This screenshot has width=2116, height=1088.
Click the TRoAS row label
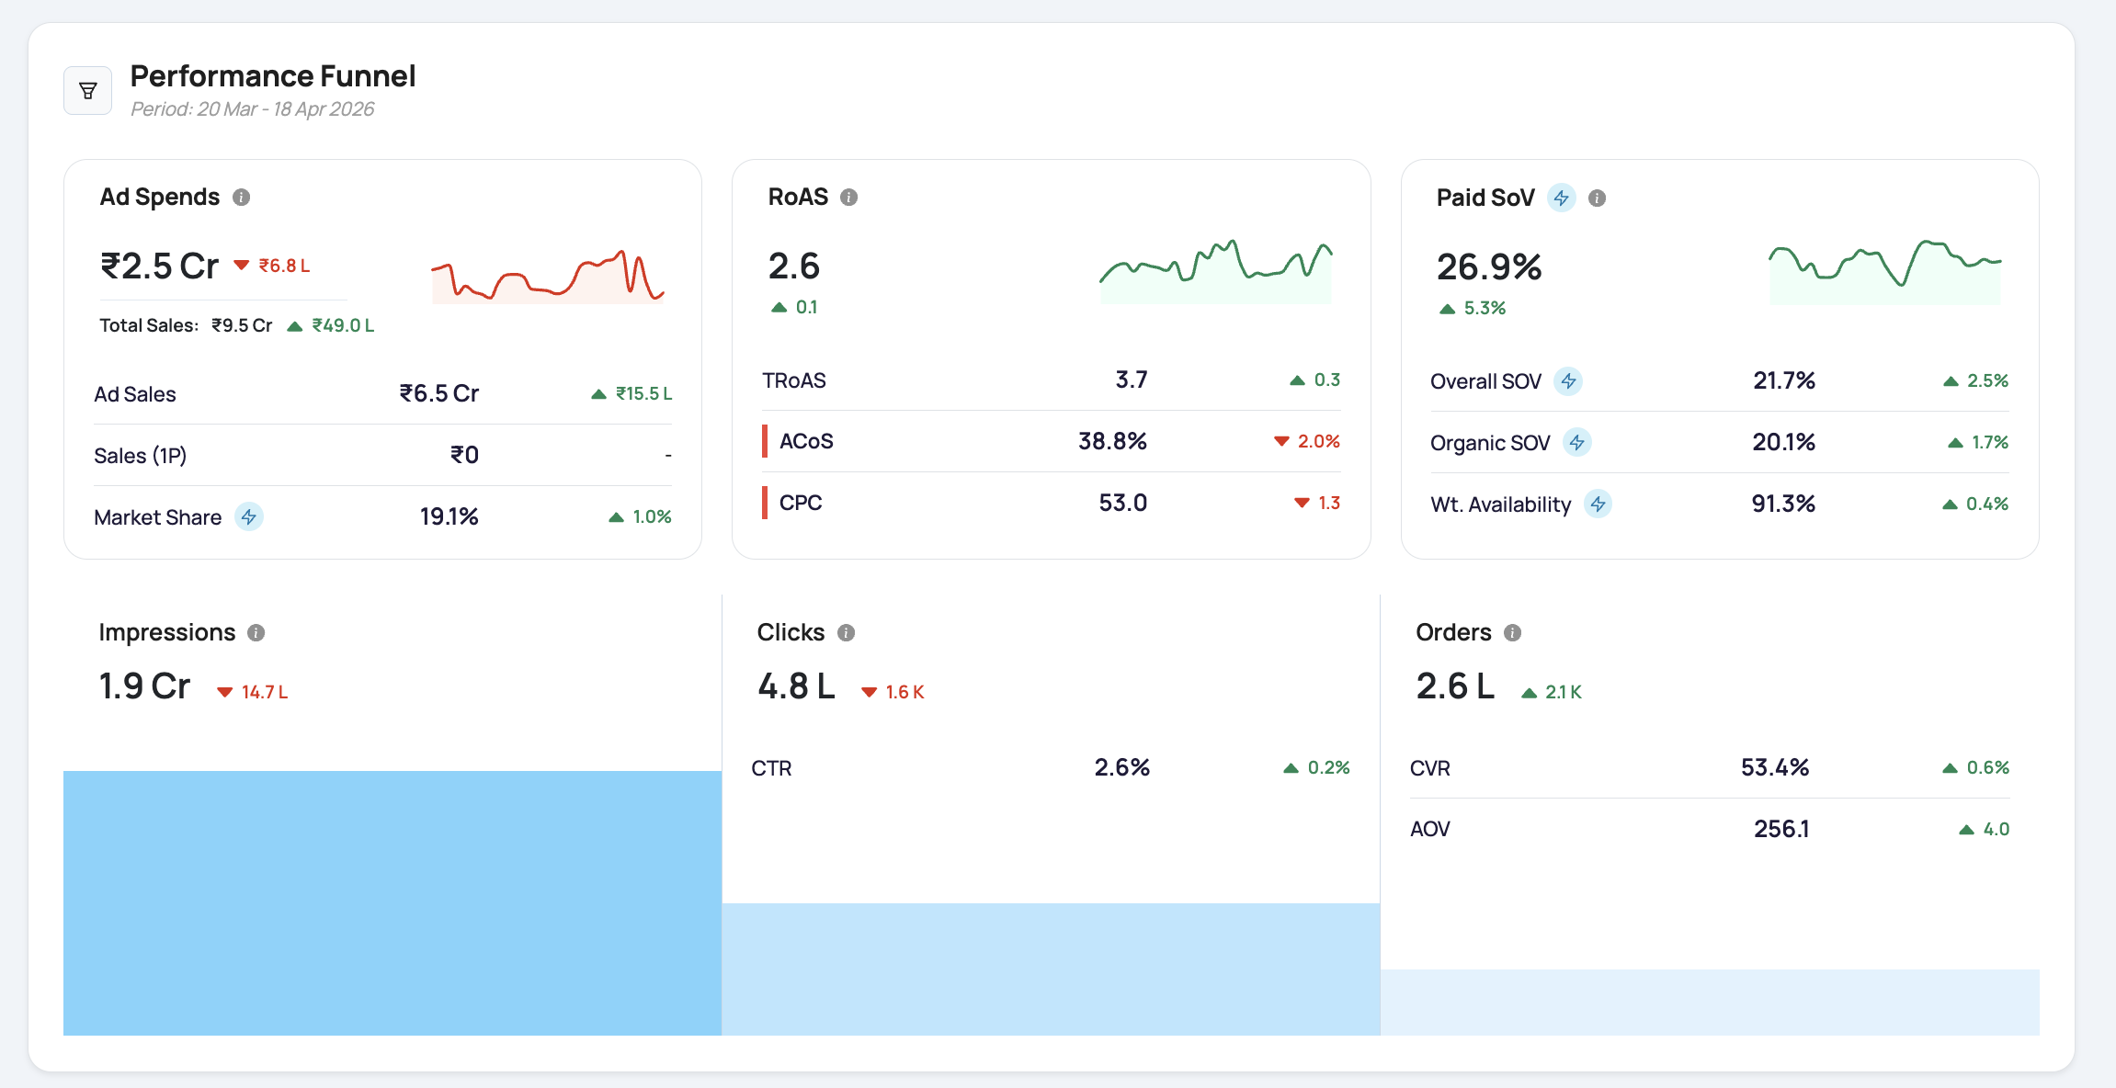point(794,380)
